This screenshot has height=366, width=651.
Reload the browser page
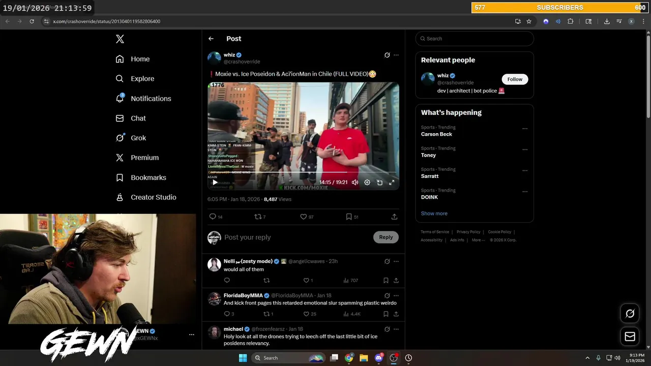tap(32, 21)
